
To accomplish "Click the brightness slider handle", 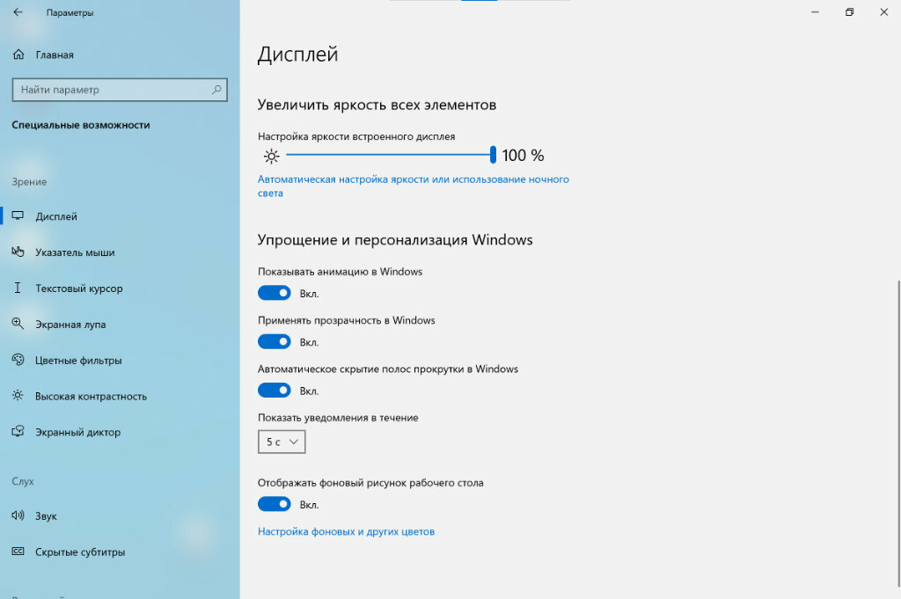I will tap(493, 155).
